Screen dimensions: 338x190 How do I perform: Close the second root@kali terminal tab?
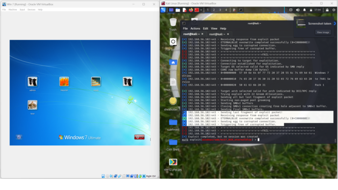(228, 34)
